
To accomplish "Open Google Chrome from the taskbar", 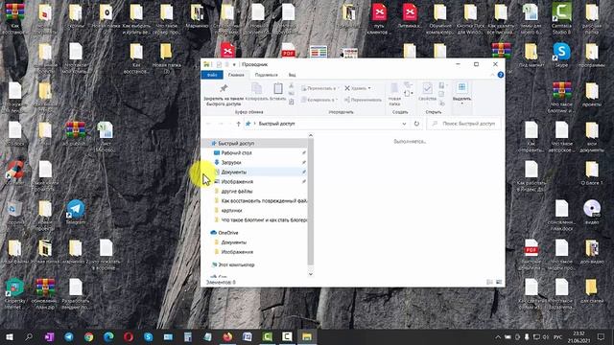I will click(89, 336).
